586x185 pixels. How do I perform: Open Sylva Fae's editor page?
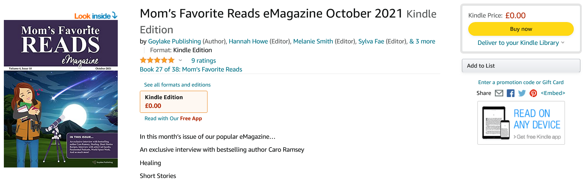(x=371, y=41)
